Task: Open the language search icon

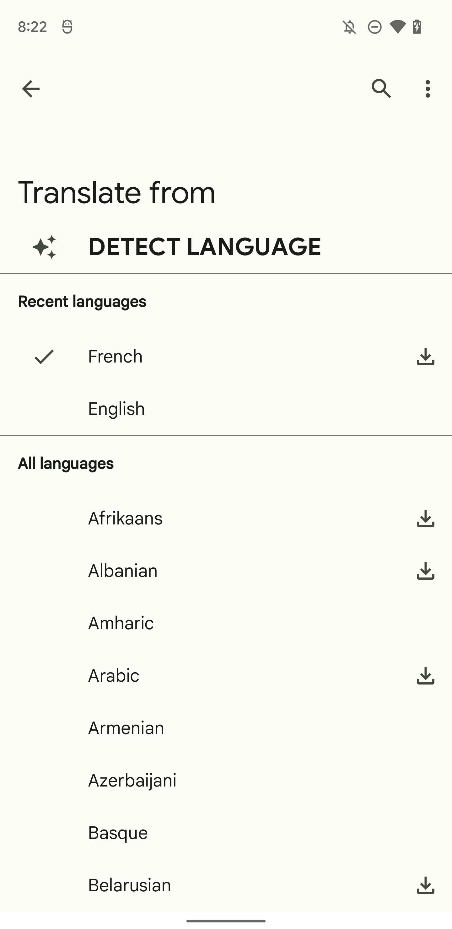Action: tap(381, 89)
